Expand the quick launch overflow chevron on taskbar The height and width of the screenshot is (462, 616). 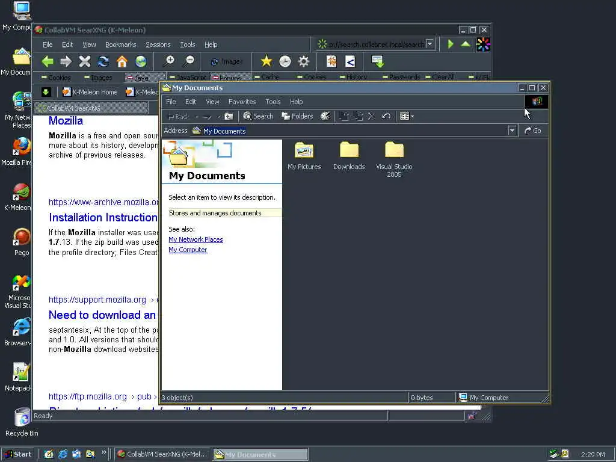[x=103, y=452]
